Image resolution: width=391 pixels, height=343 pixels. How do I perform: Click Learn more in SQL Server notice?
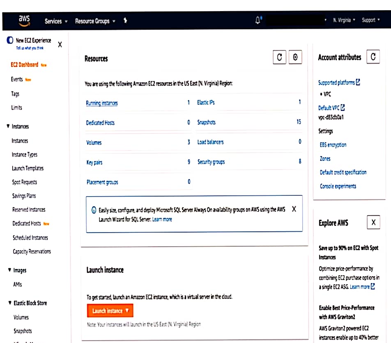(162, 219)
